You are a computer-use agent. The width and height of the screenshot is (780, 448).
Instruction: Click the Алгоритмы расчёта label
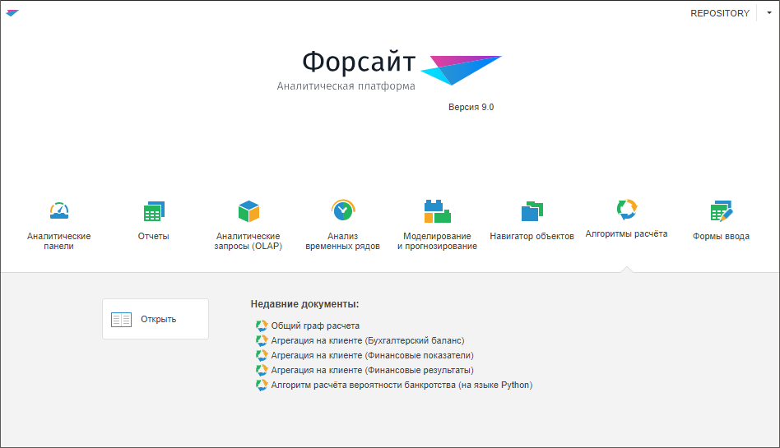coord(626,233)
